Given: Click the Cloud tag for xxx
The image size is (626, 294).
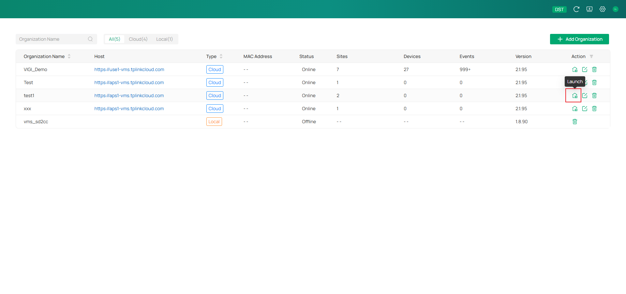Looking at the screenshot, I should [215, 109].
